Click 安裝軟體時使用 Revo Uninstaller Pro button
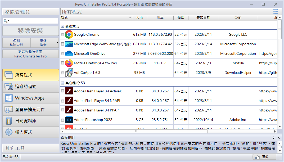284x162 pixels. click(30, 54)
